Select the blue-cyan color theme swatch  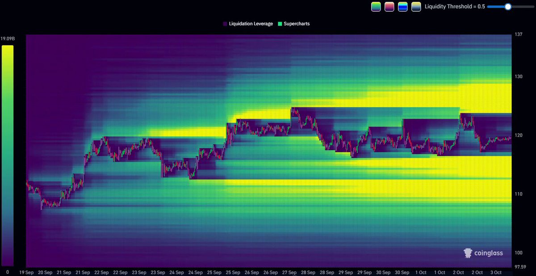(x=403, y=7)
